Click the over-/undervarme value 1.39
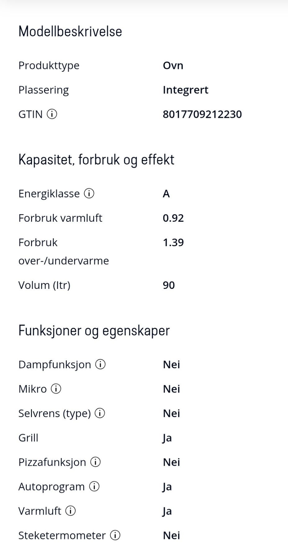Viewport: 288px width, 560px height. coord(173,243)
